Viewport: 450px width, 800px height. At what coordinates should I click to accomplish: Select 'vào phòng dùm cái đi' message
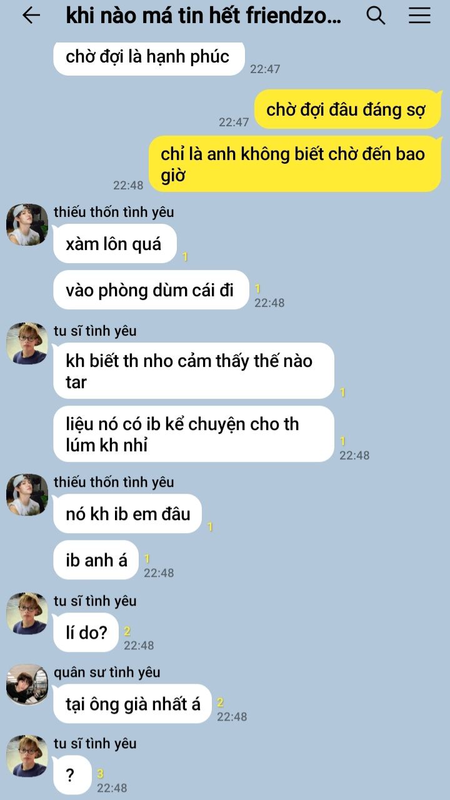[151, 290]
